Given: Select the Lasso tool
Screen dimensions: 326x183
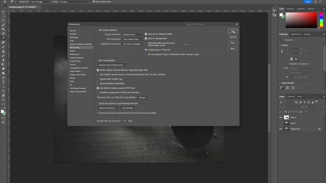Looking at the screenshot, I should (3, 20).
